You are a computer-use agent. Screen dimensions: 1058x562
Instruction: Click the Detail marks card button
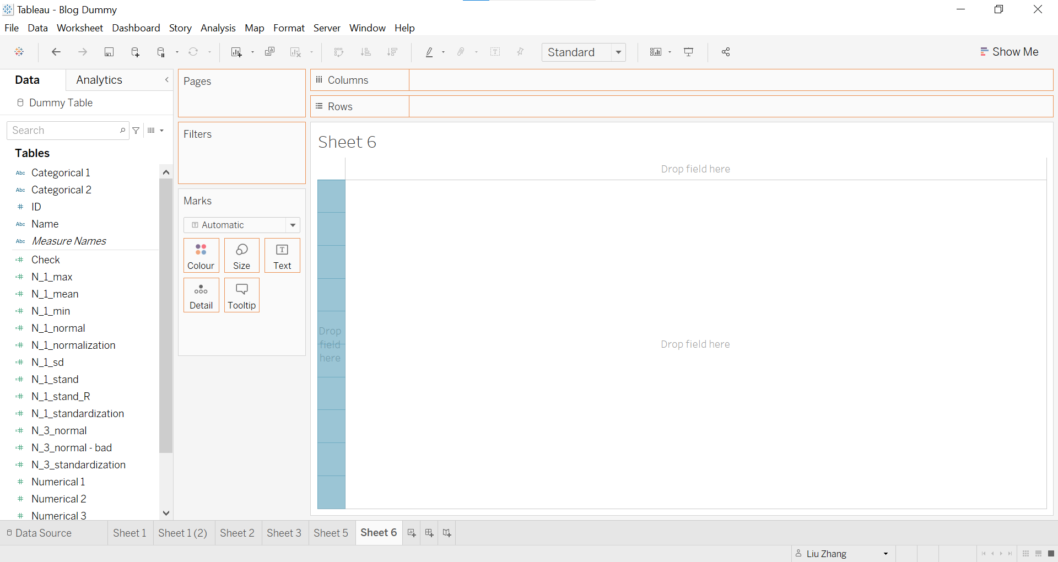click(x=201, y=295)
